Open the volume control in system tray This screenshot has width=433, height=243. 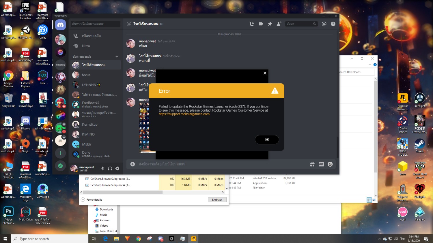click(x=396, y=239)
